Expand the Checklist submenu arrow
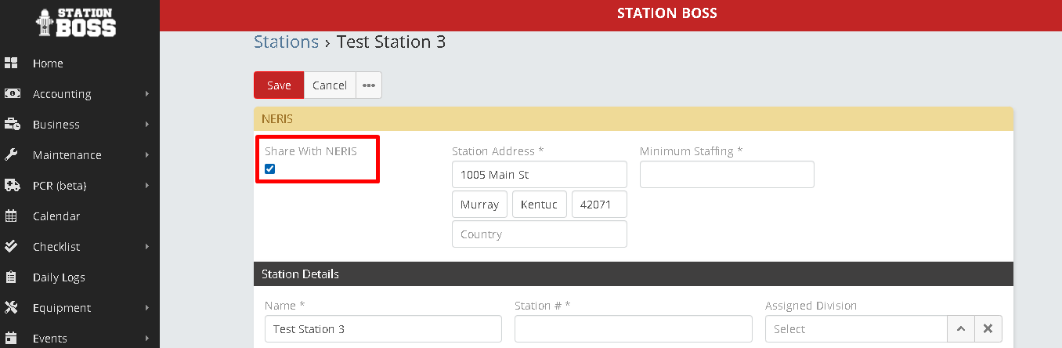The height and width of the screenshot is (348, 1062). [147, 247]
